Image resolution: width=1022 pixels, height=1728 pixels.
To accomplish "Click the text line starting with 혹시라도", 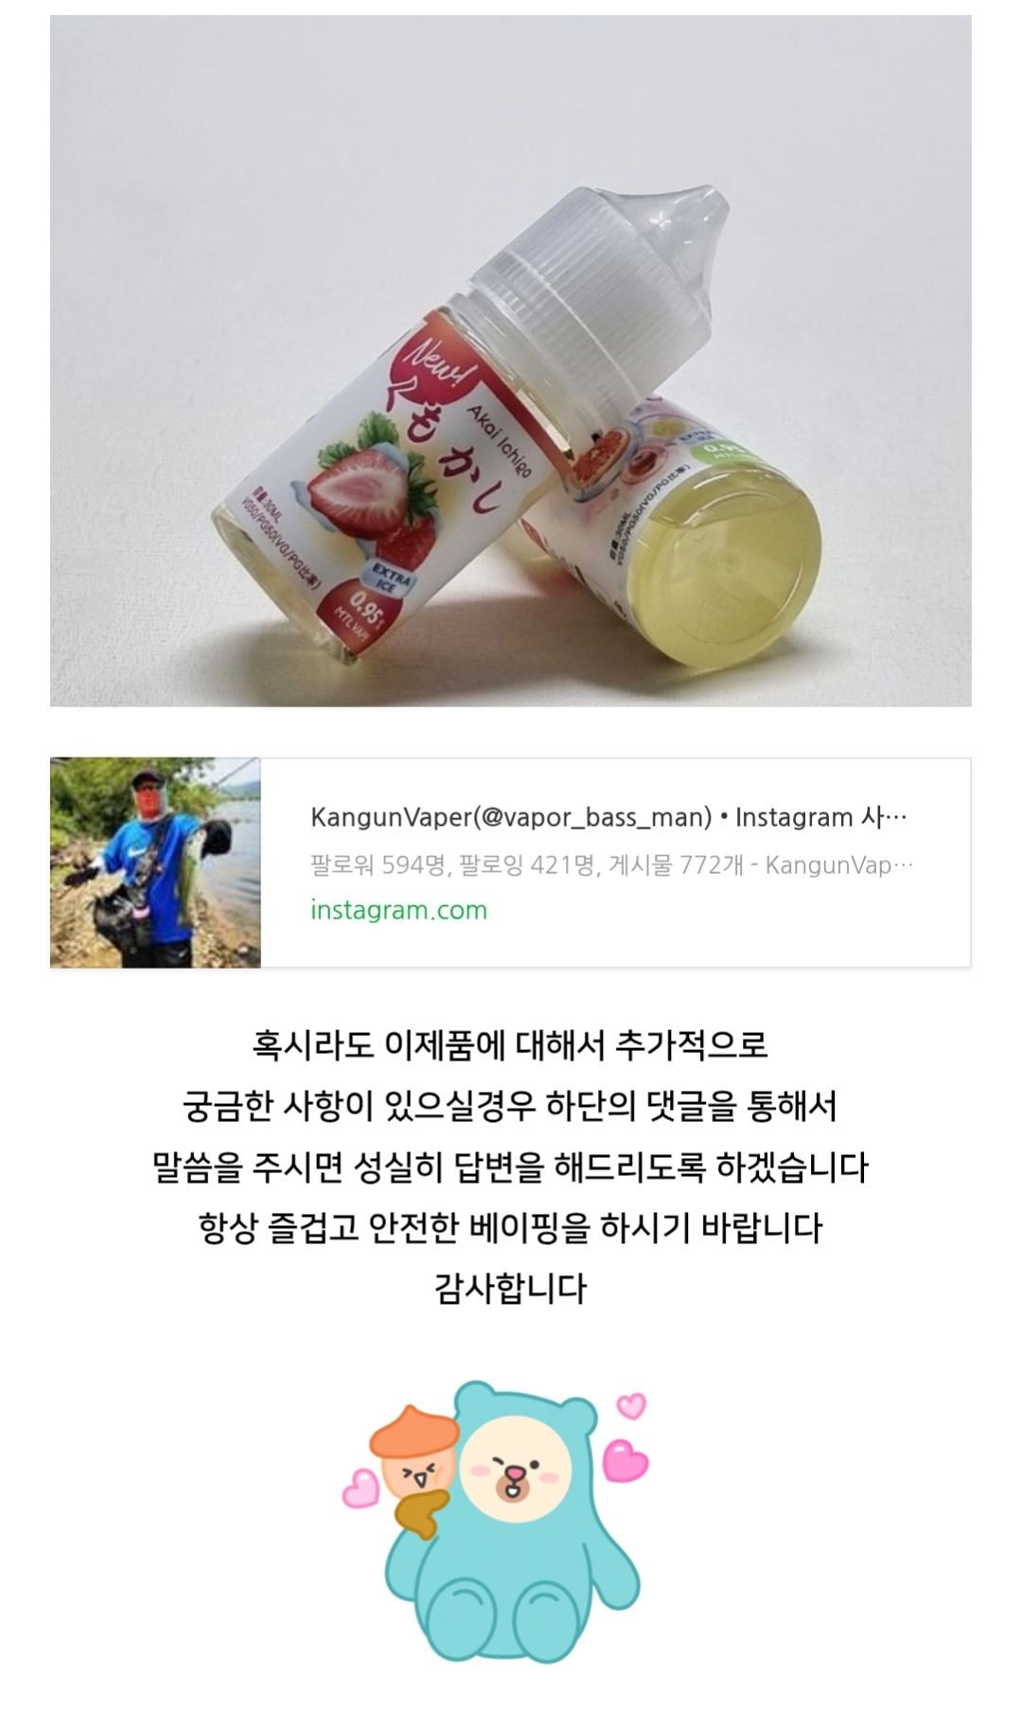I will [510, 1044].
